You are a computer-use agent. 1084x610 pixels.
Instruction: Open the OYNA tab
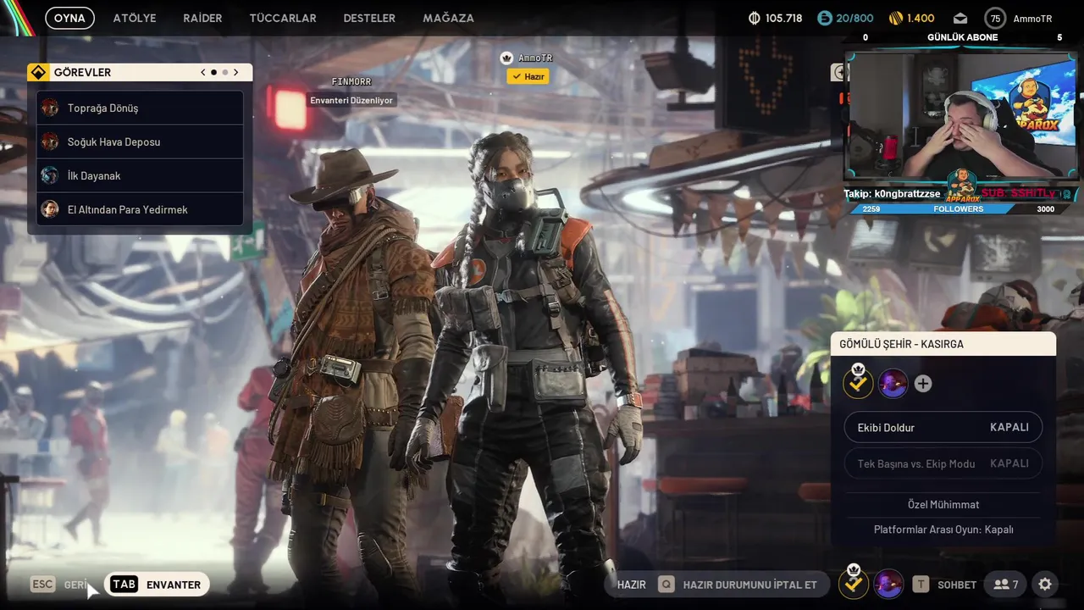69,18
